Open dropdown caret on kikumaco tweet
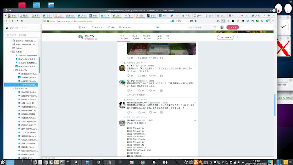The height and width of the screenshot is (165, 293). tap(195, 103)
